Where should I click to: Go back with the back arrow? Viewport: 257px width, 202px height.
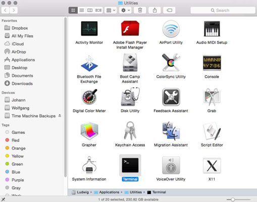(x=6, y=10)
